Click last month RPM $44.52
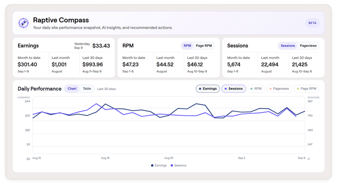Viewport: 337px width, 186px height. pos(165,64)
